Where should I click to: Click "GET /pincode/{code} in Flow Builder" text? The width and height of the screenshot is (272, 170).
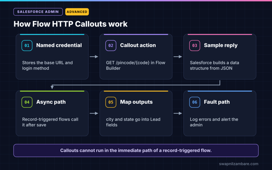[x=136, y=65]
